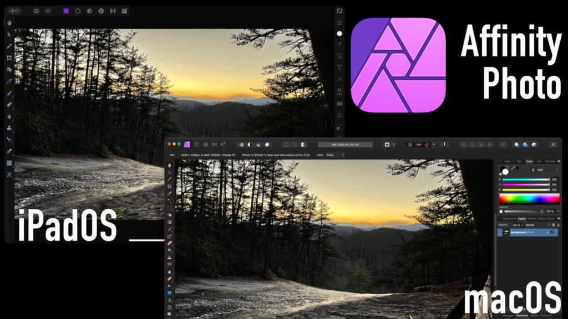Open the fx Layer Effects studio in iPadOS

click(x=339, y=79)
